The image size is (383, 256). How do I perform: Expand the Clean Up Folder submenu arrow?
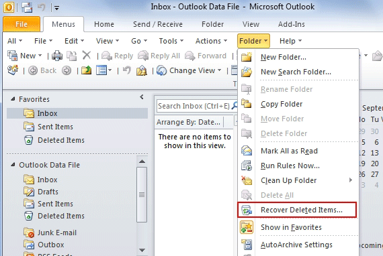(351, 180)
